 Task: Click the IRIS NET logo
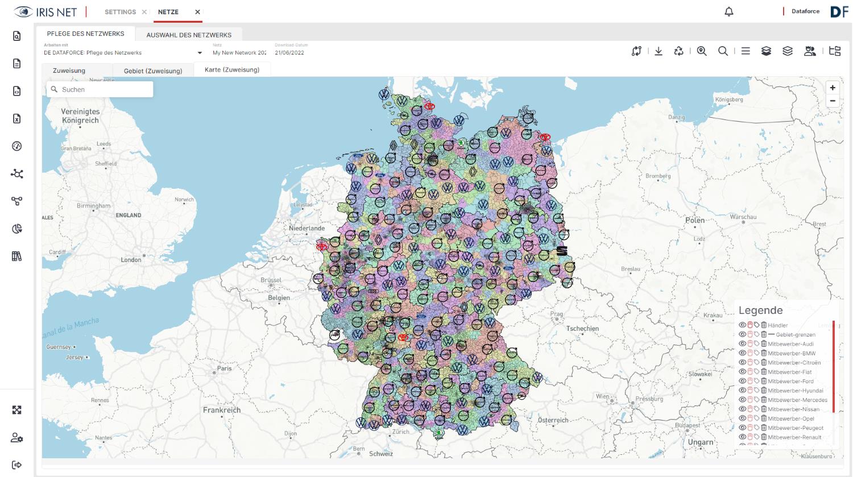(x=45, y=12)
